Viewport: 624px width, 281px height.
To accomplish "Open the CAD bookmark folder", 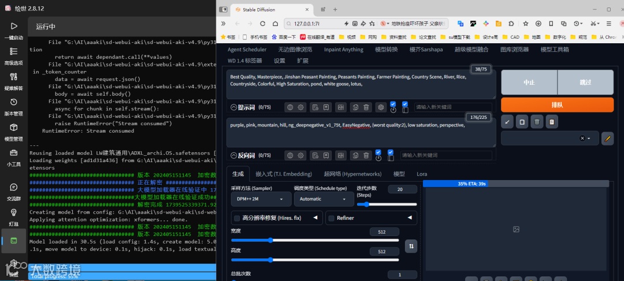I will (511, 37).
